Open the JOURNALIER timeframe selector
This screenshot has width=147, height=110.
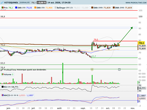point(24,3)
